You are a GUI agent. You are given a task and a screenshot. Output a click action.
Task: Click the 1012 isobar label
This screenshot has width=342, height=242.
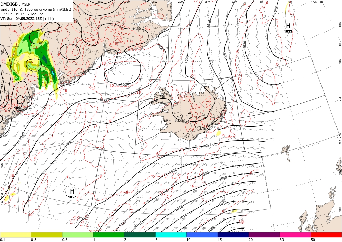pos(223,203)
